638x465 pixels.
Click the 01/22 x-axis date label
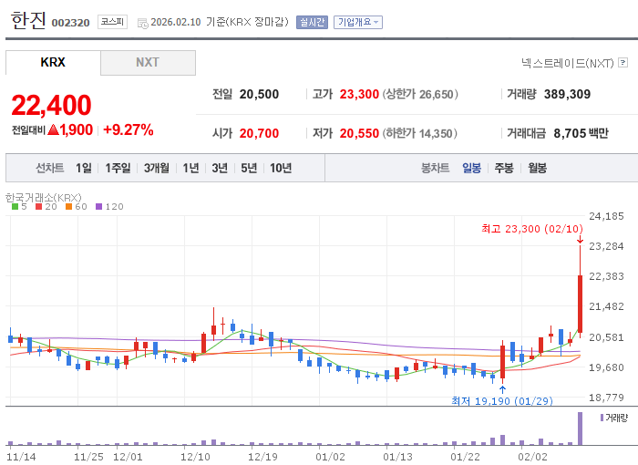(x=465, y=457)
